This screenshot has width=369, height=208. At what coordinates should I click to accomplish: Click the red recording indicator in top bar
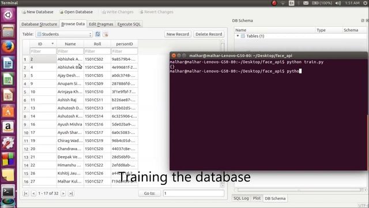(x=274, y=3)
